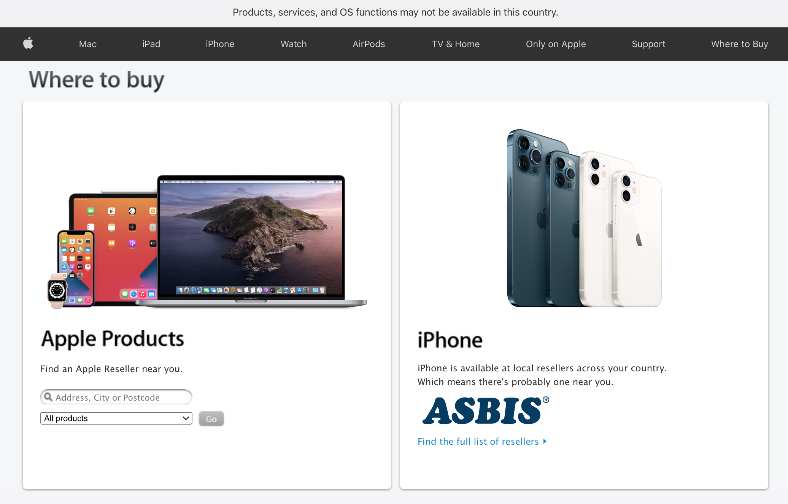
Task: Navigate to TV & Home
Action: [456, 44]
